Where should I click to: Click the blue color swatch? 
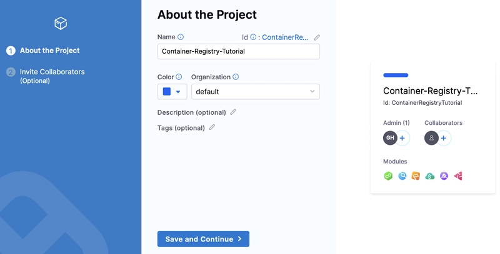point(167,92)
